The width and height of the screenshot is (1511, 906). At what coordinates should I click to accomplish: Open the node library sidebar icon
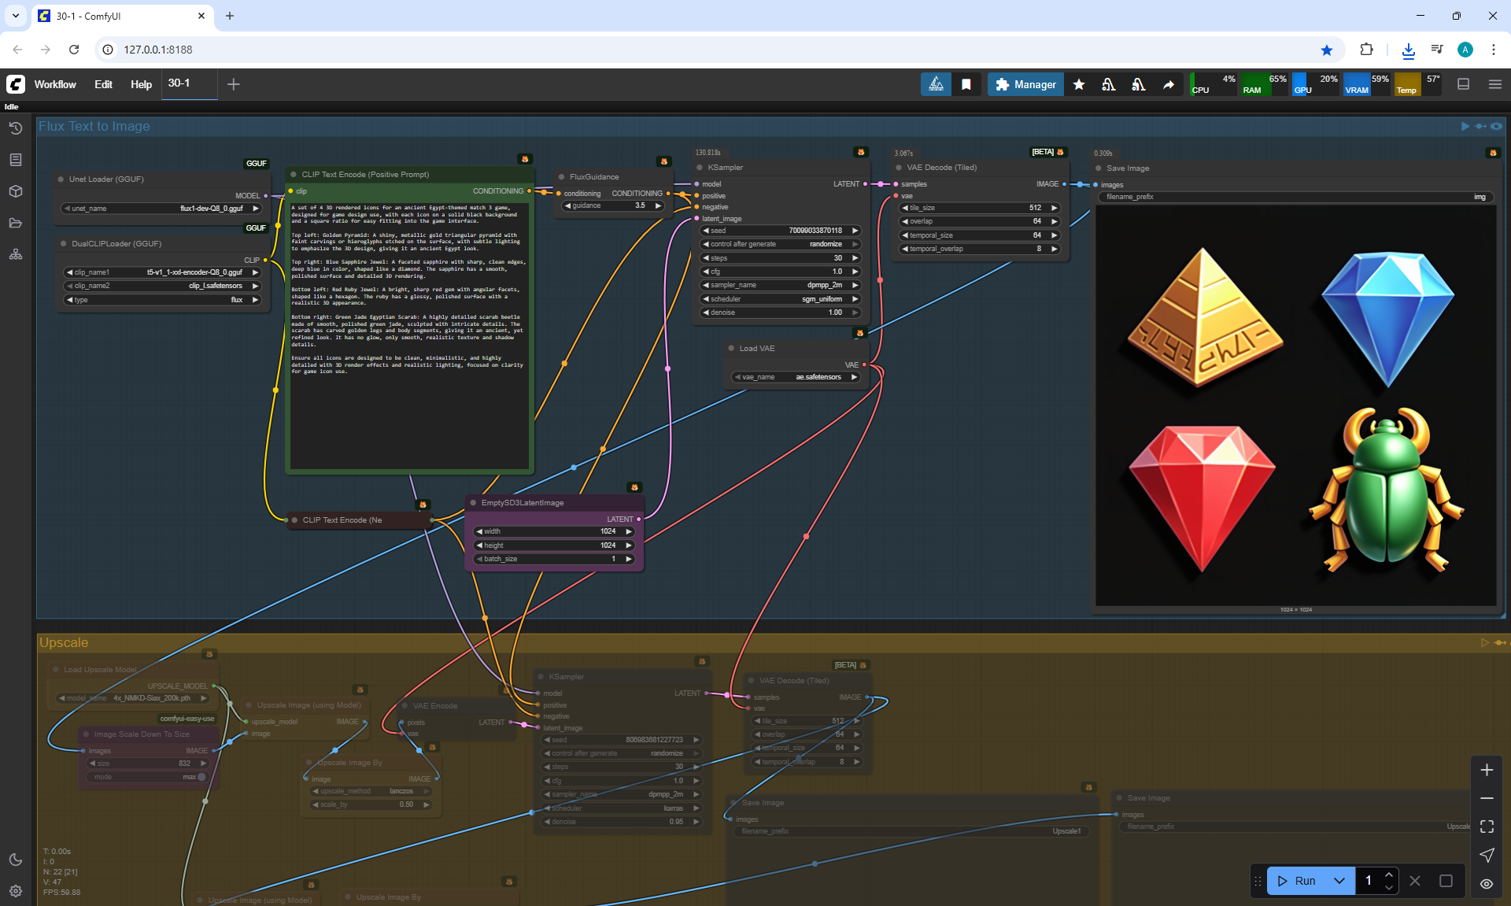(15, 160)
